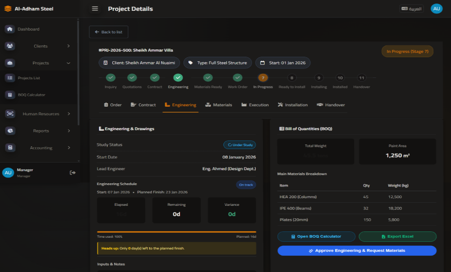Click the Al-Adham Steel logo icon
This screenshot has width=451, height=272.
[x=8, y=9]
